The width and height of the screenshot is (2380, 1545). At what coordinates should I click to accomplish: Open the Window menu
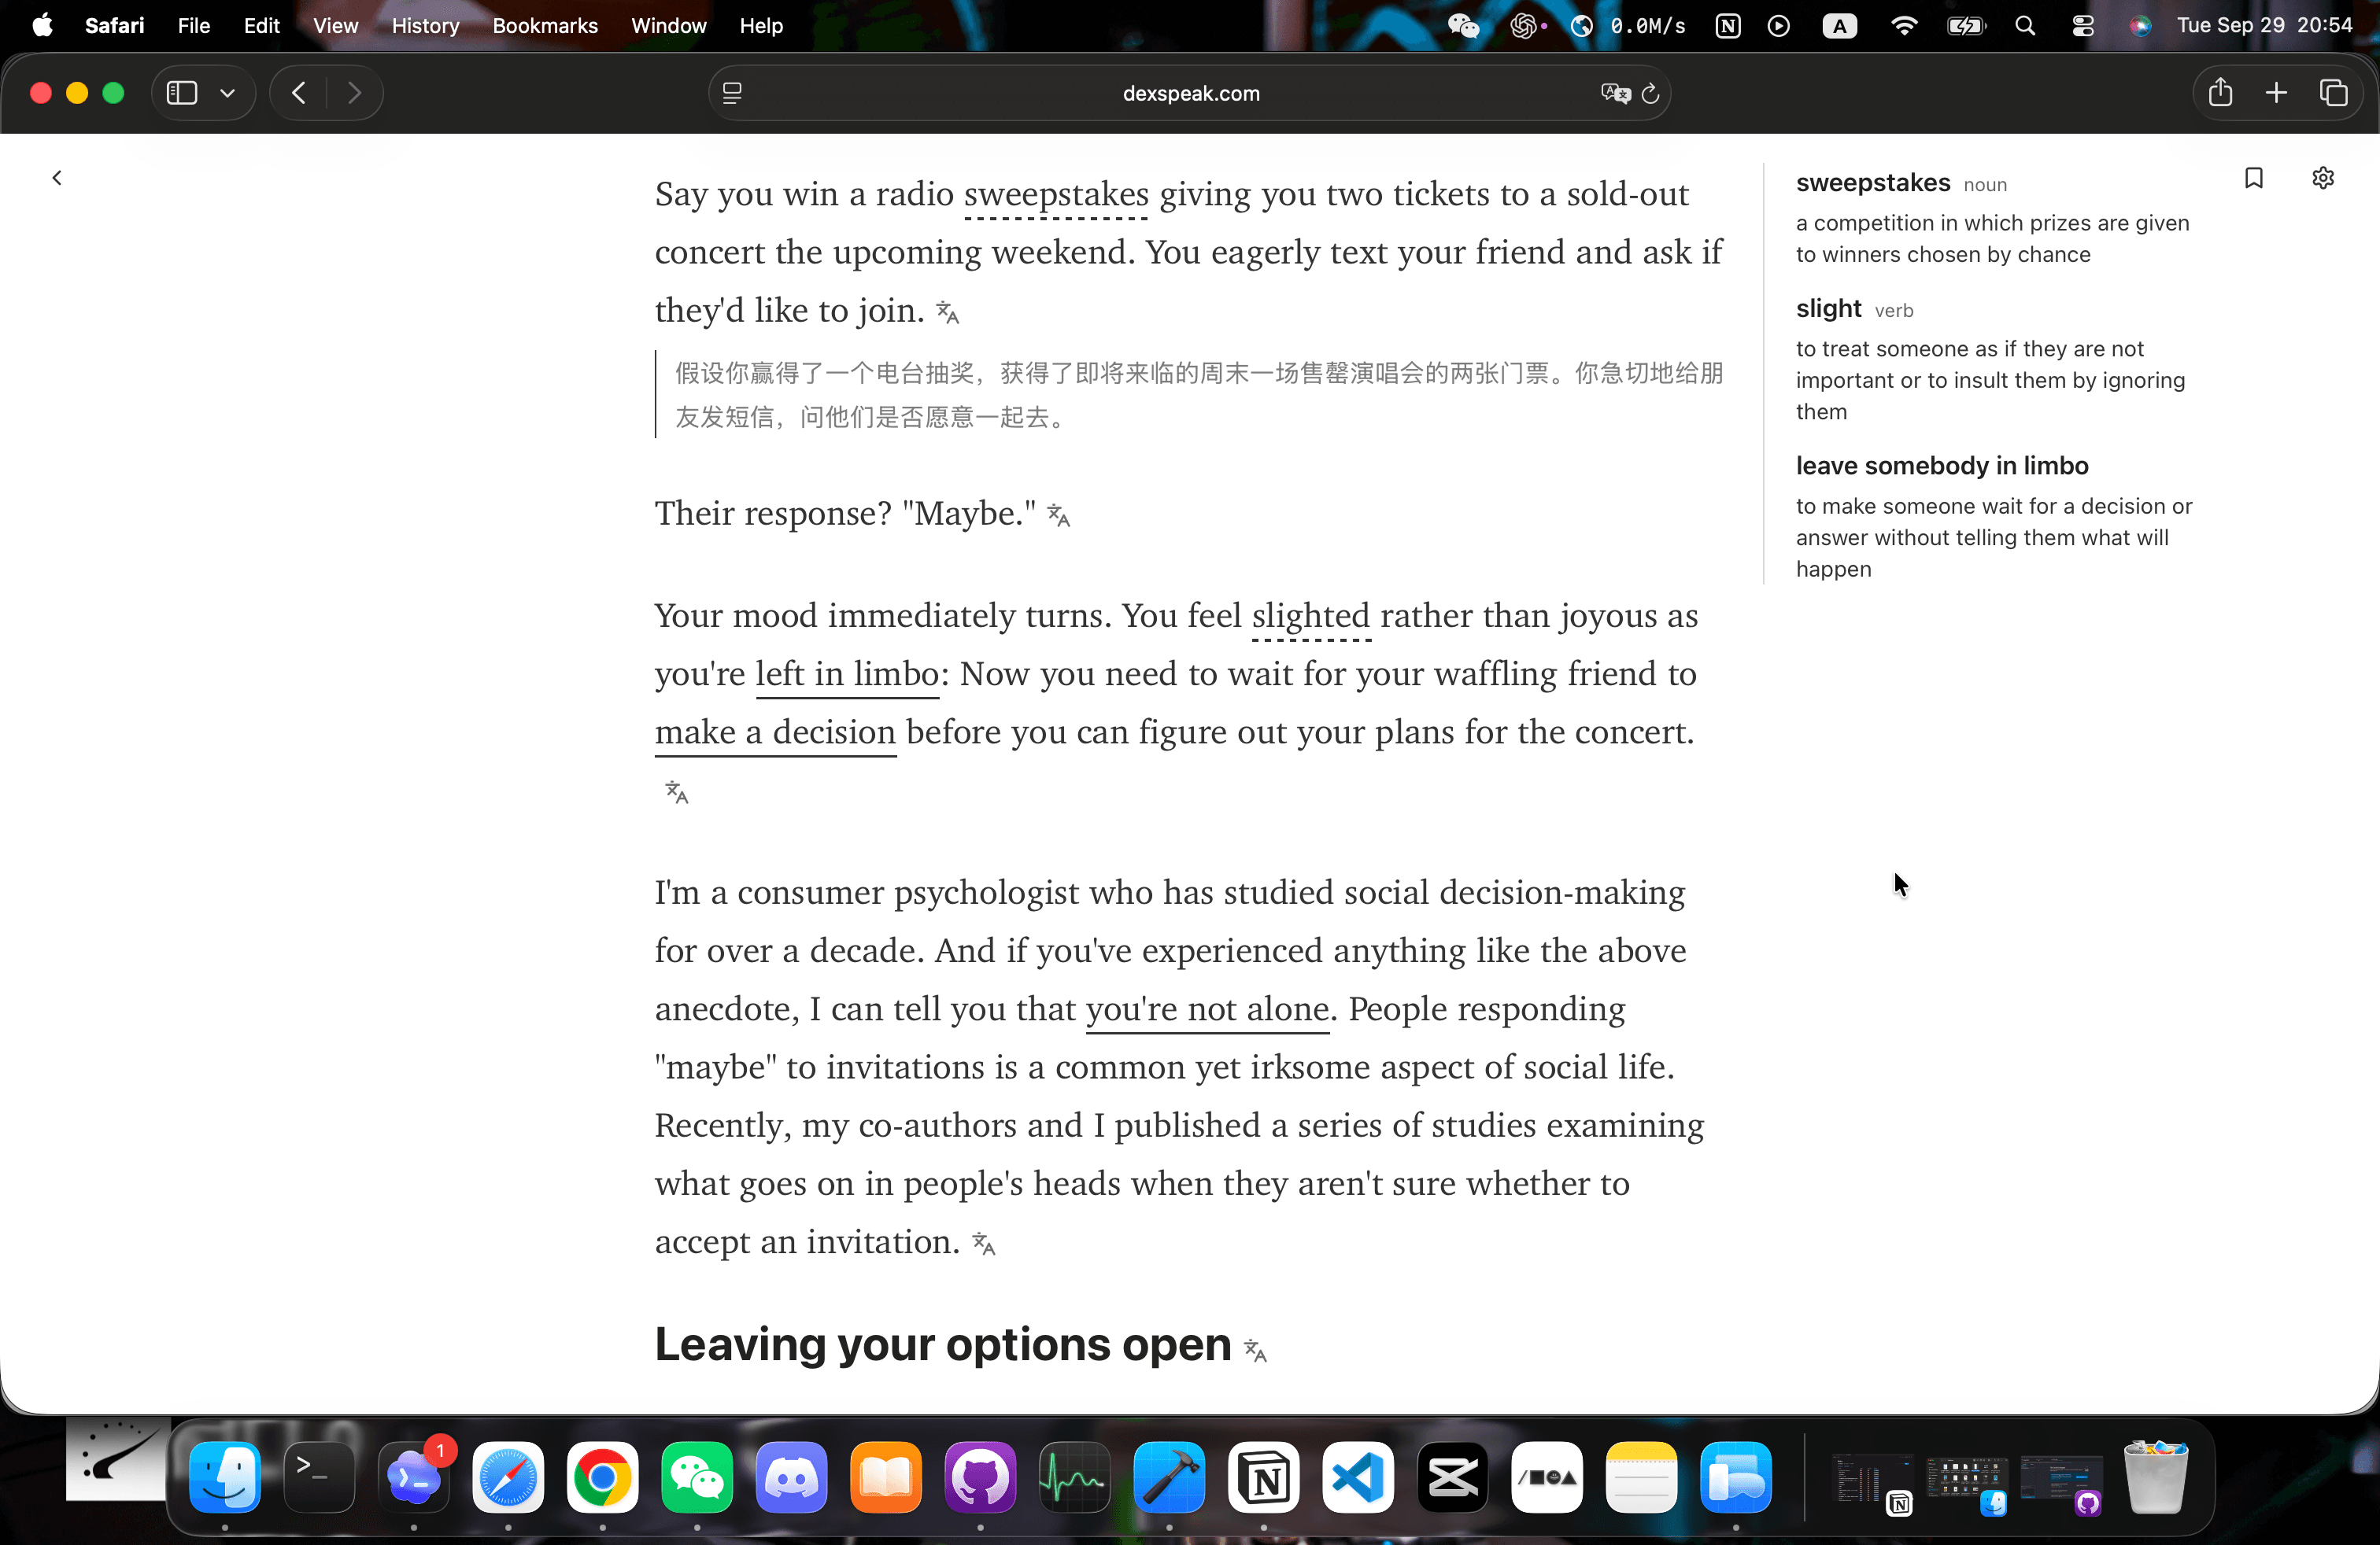(668, 25)
